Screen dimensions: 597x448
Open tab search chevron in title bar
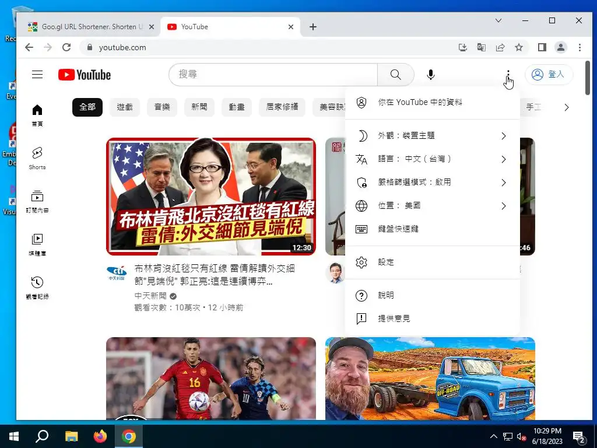tap(498, 20)
